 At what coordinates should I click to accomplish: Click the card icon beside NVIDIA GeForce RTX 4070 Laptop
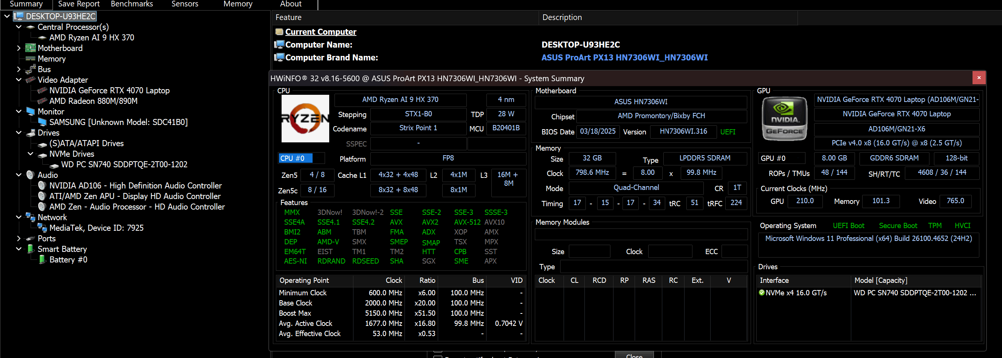click(42, 90)
